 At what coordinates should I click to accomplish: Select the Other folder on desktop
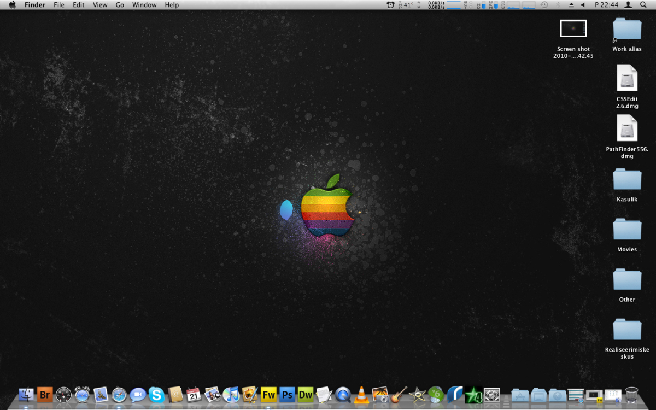(627, 285)
